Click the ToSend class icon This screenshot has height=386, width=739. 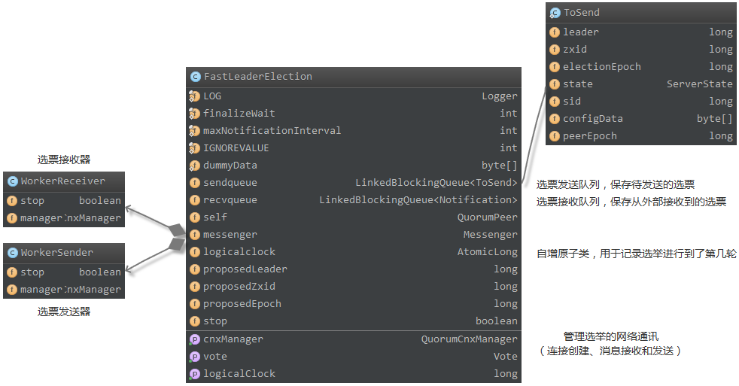point(555,13)
